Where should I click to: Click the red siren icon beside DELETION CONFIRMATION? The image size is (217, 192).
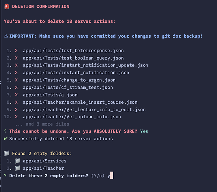click(x=7, y=7)
